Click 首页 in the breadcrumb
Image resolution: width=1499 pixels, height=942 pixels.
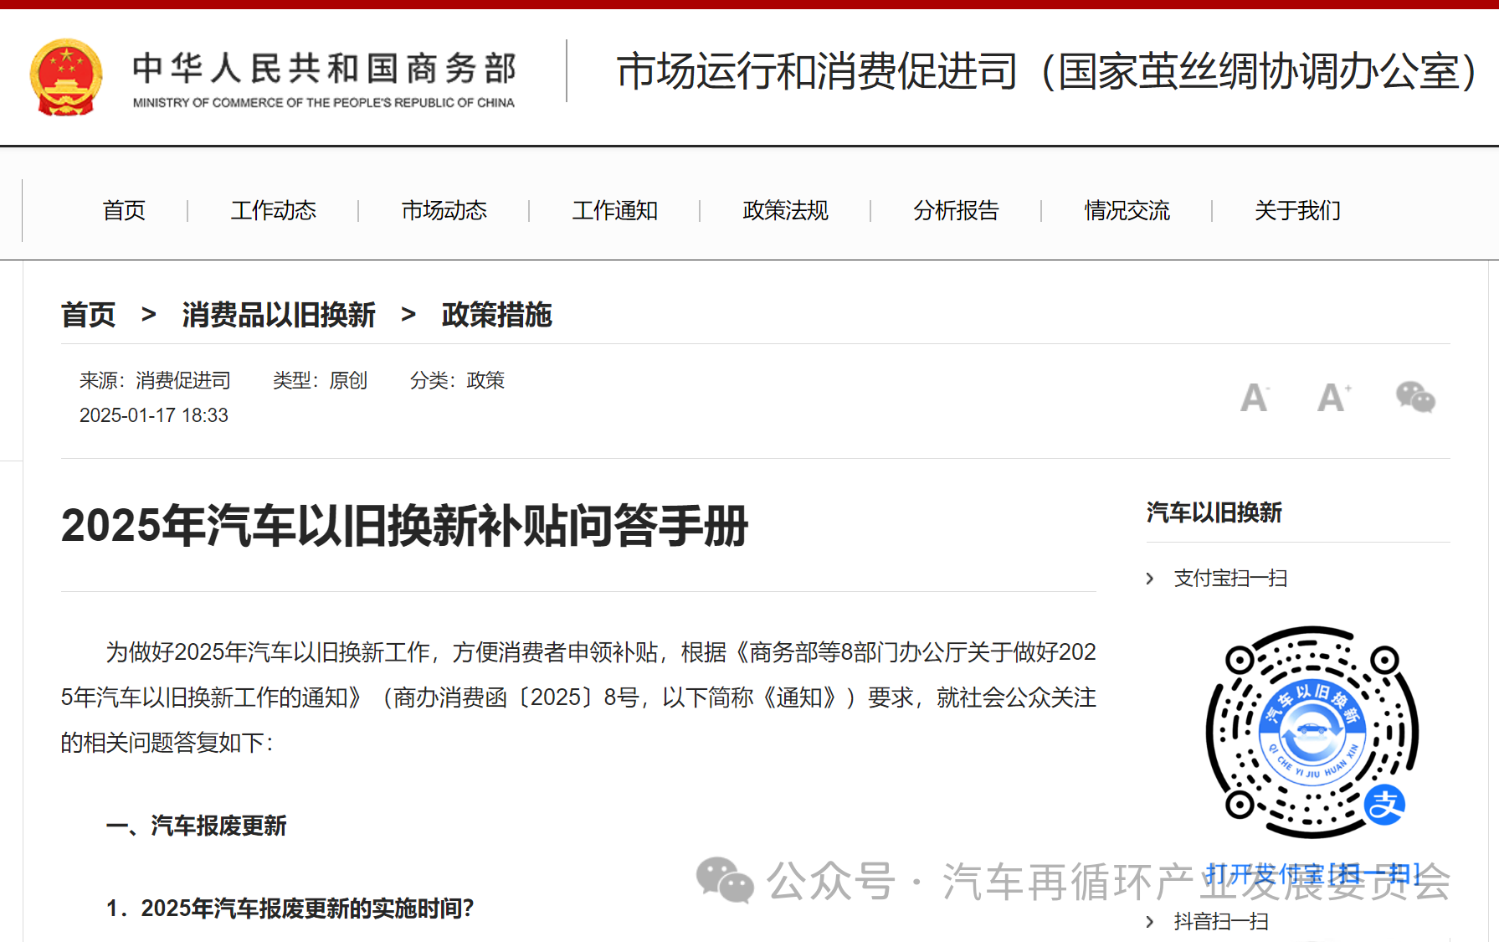tap(88, 315)
